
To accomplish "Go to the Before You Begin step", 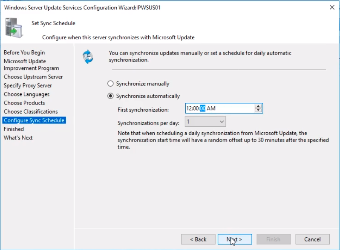I will point(24,52).
